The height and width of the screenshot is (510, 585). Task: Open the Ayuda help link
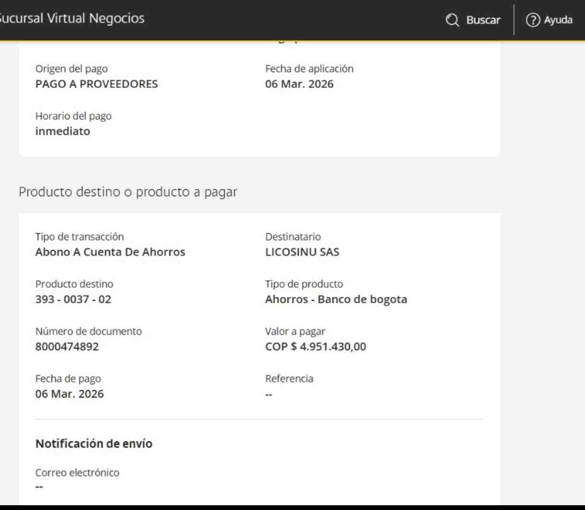[550, 20]
